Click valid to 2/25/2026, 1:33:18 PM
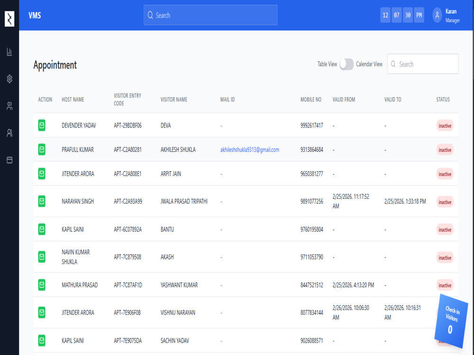This screenshot has width=474, height=355. [x=405, y=201]
